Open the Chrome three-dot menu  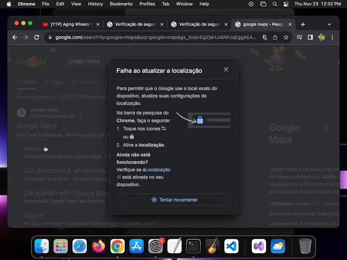tap(332, 37)
